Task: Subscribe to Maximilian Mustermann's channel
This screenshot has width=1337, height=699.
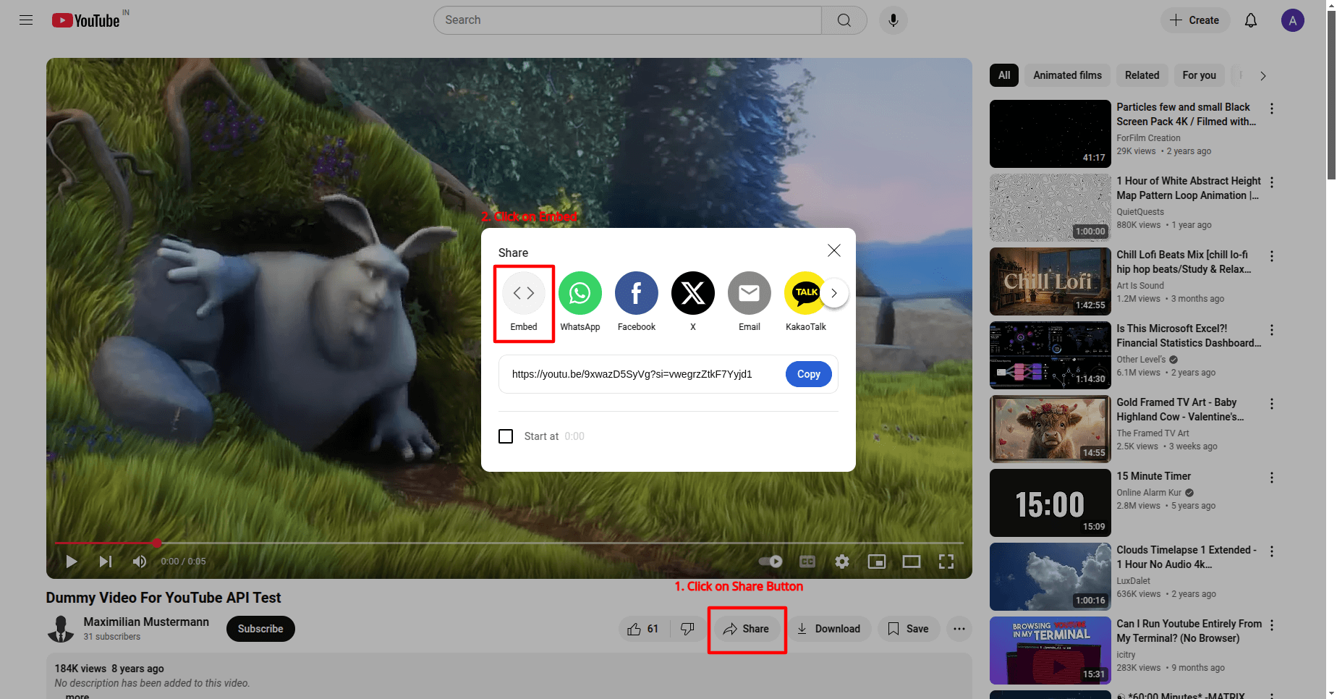Action: [260, 629]
